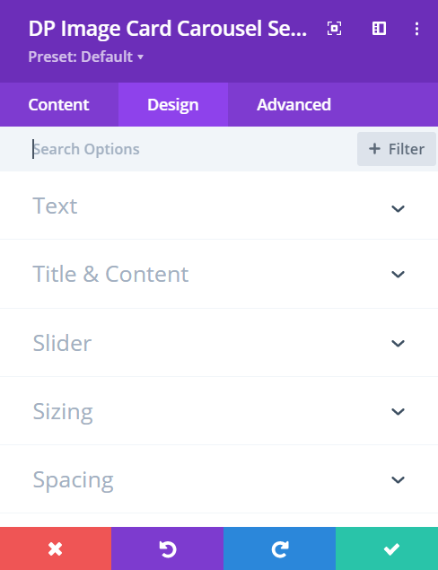Expand the Sizing section chevron
Viewport: 438px width, 570px height.
tap(398, 411)
